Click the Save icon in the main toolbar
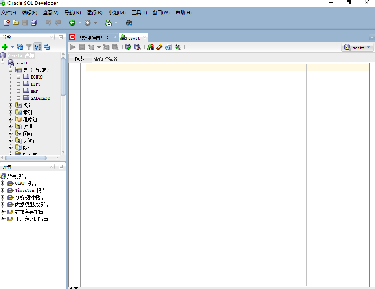The image size is (375, 289). [x=25, y=23]
